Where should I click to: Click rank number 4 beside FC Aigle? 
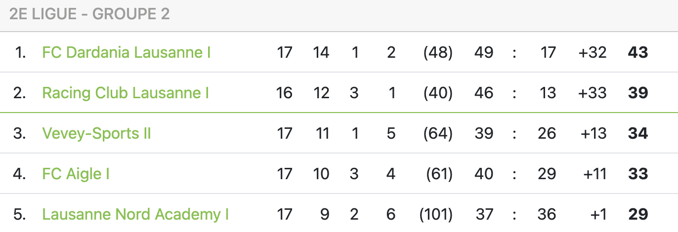tap(20, 174)
